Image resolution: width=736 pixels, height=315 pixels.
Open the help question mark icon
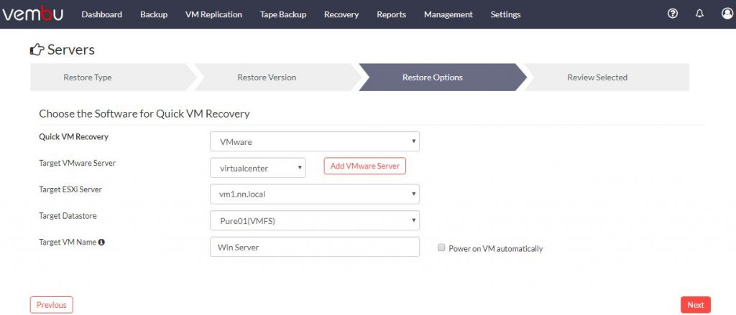click(x=673, y=14)
